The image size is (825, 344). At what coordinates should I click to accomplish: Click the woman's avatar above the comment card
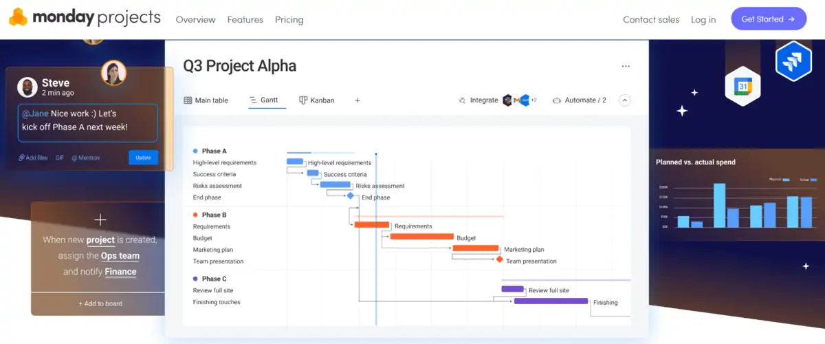pos(113,73)
